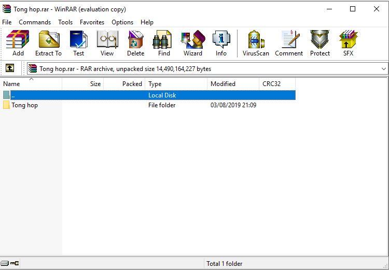Click the Extract To toolbar icon

click(48, 43)
